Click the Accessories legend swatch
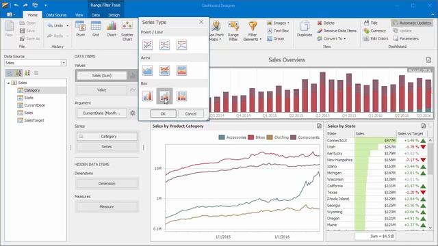Screen dimensions: 438x246 click(222, 137)
